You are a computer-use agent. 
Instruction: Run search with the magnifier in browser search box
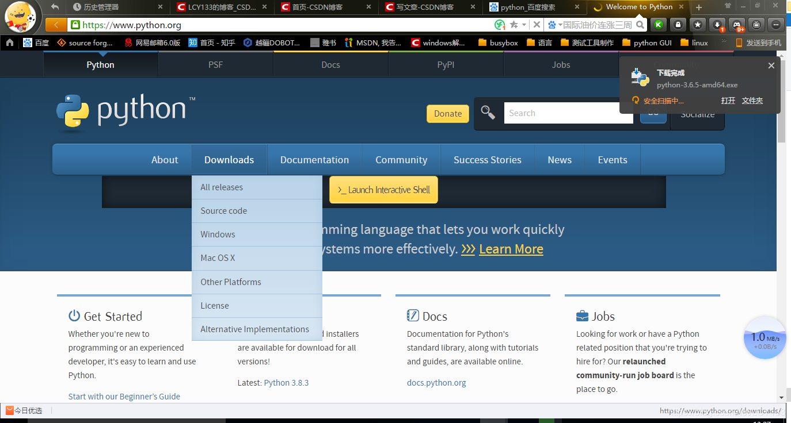point(640,25)
